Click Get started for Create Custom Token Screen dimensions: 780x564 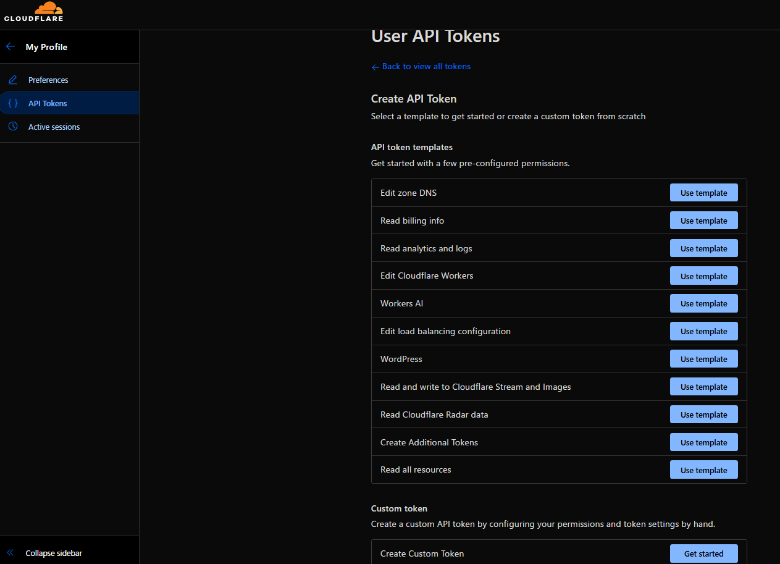pos(703,553)
